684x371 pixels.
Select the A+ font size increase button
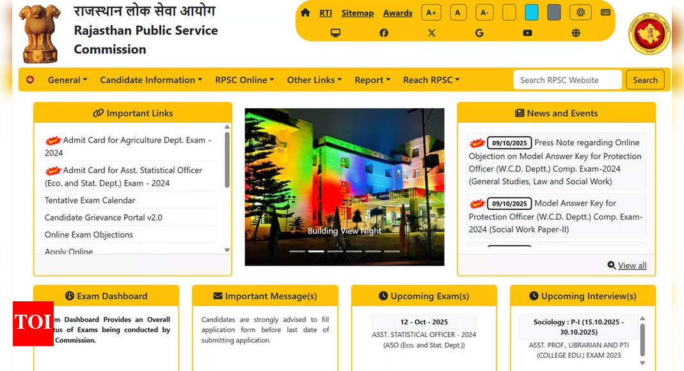431,12
